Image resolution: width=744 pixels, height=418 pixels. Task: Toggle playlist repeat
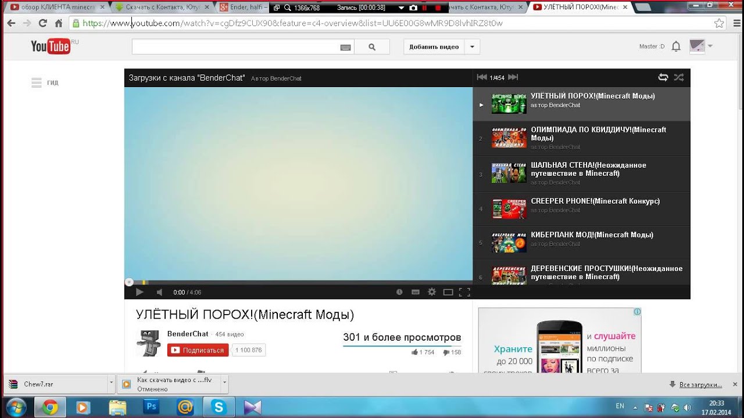pyautogui.click(x=663, y=77)
